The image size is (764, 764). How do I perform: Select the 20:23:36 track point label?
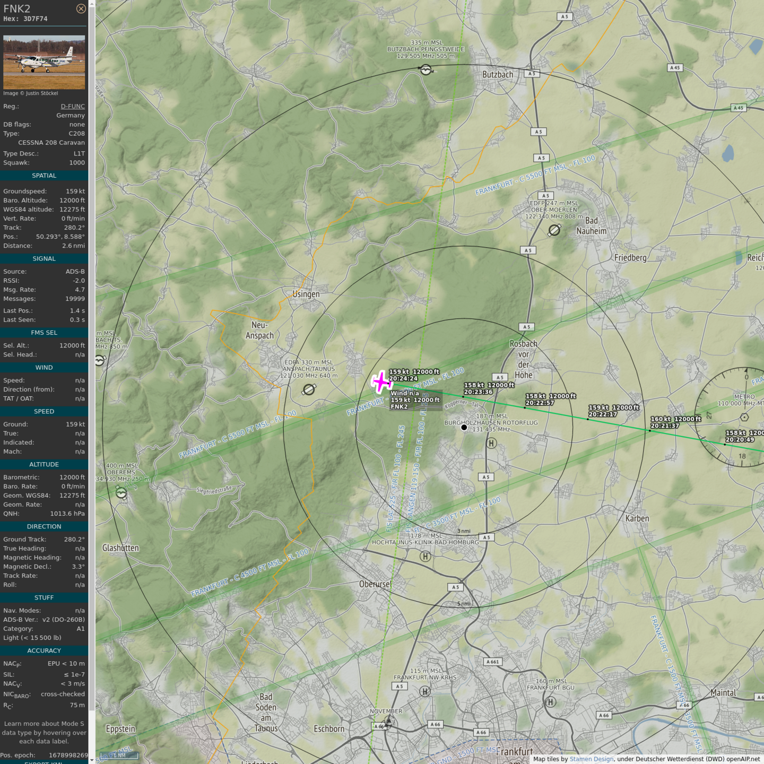point(489,389)
